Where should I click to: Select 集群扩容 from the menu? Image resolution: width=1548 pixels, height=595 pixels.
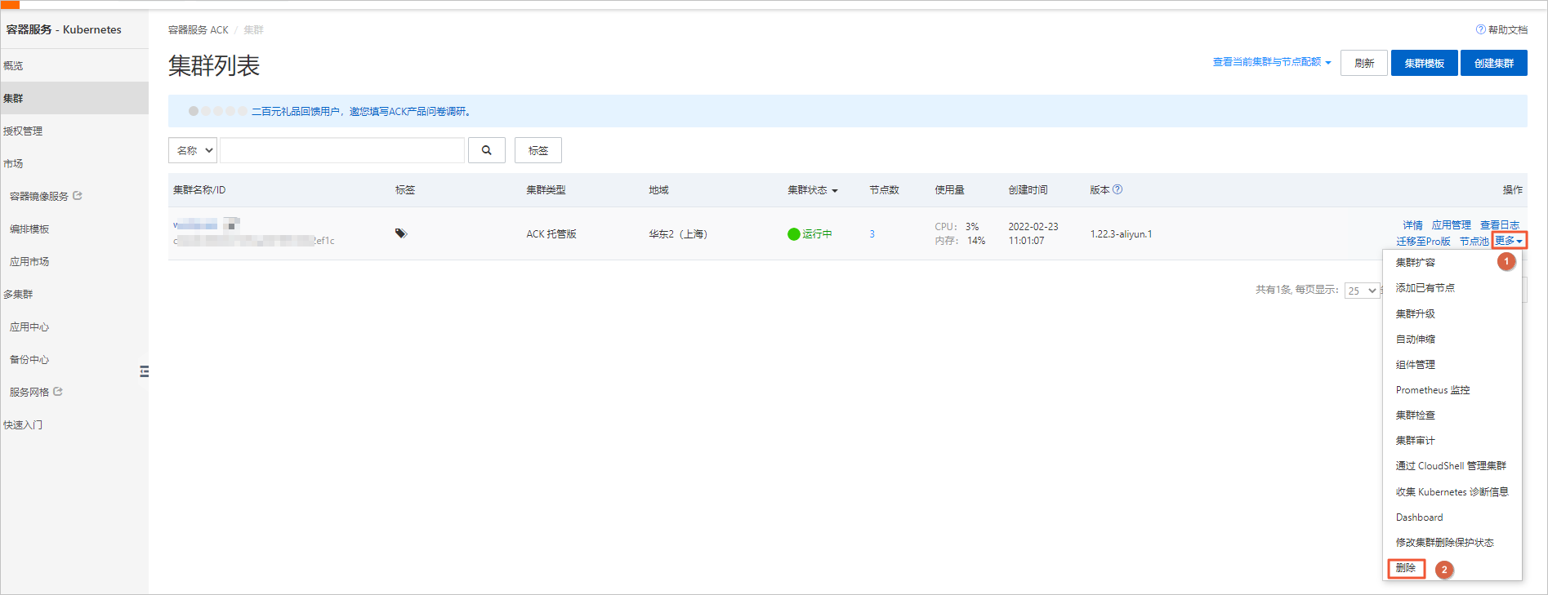(1416, 263)
